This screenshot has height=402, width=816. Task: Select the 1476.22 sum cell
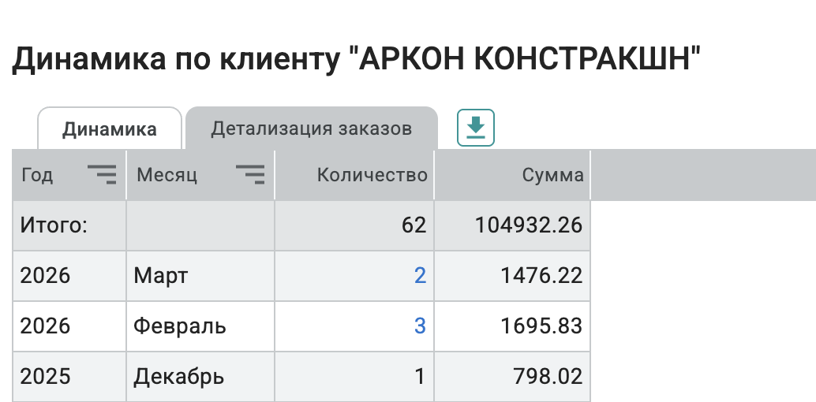[541, 276]
